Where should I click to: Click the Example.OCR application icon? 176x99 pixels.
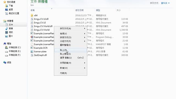[32, 48]
